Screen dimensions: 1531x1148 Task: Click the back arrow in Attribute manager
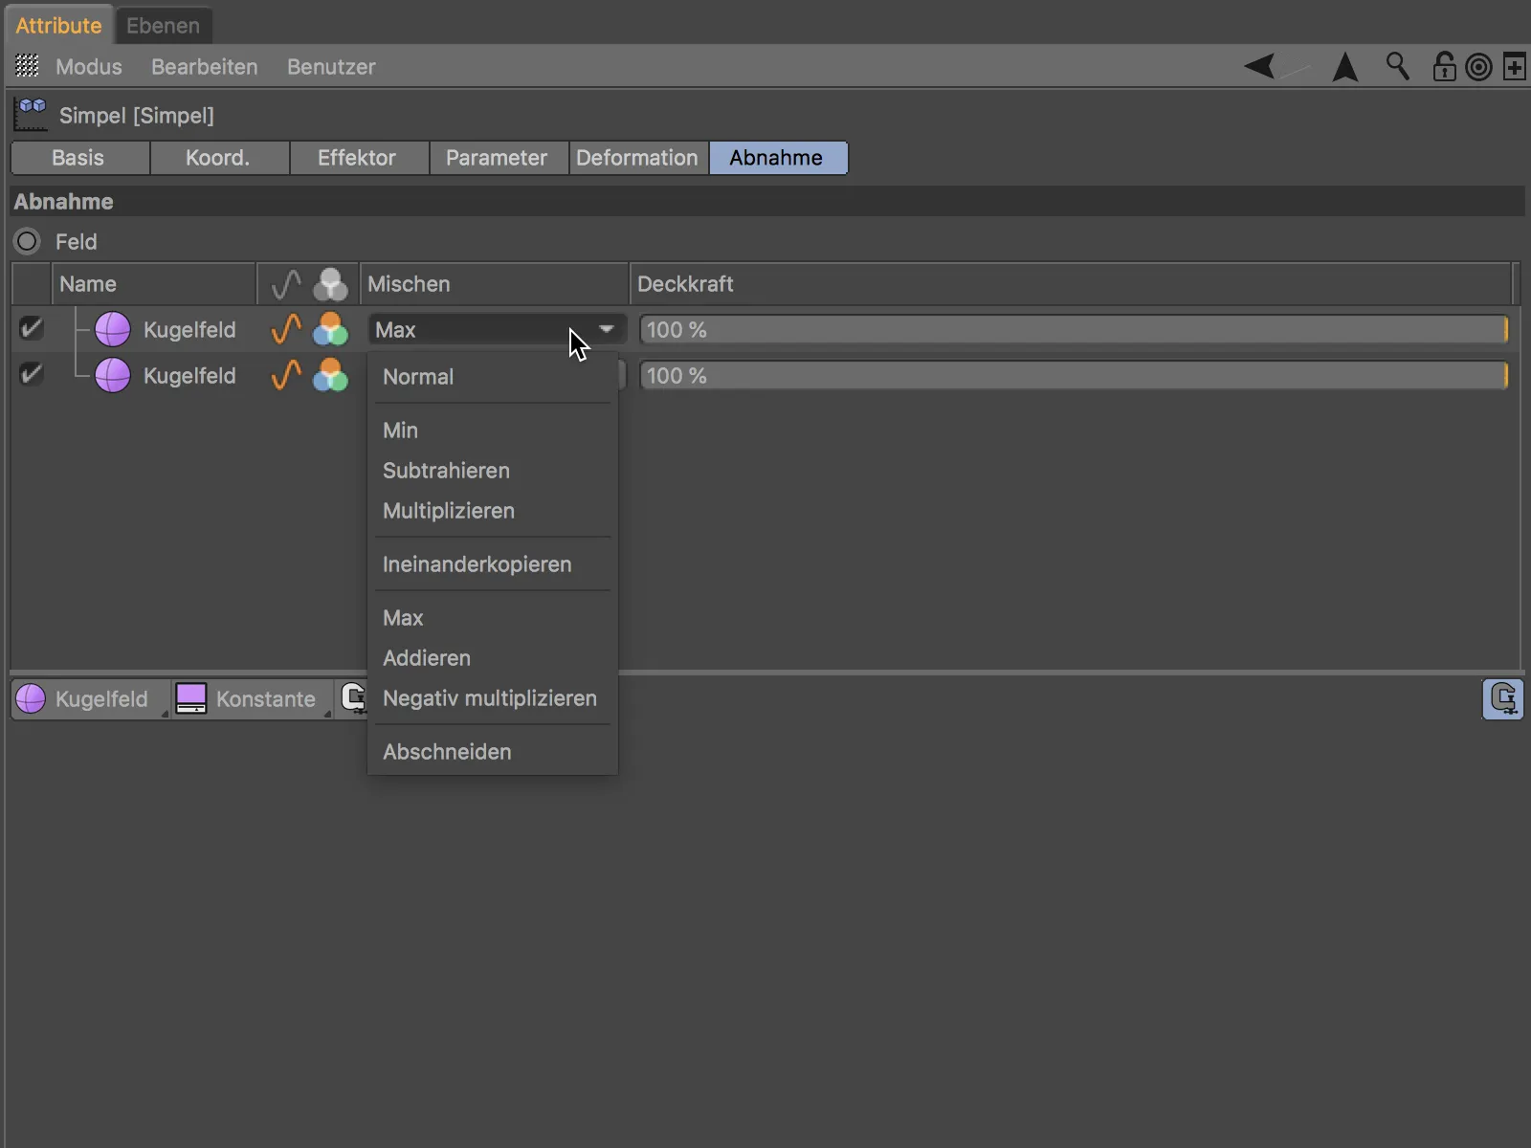click(x=1260, y=66)
